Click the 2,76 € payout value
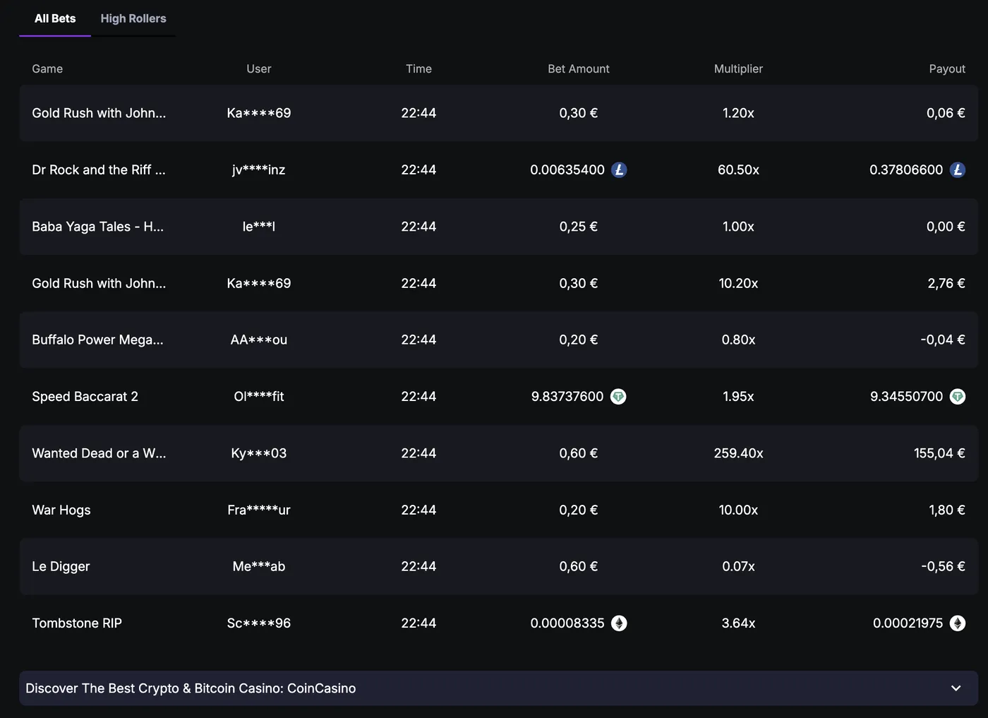Image resolution: width=988 pixels, height=718 pixels. 946,283
